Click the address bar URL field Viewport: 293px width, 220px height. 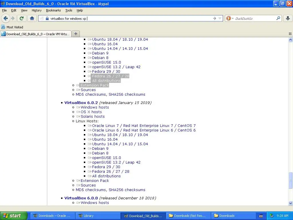[x=131, y=19]
